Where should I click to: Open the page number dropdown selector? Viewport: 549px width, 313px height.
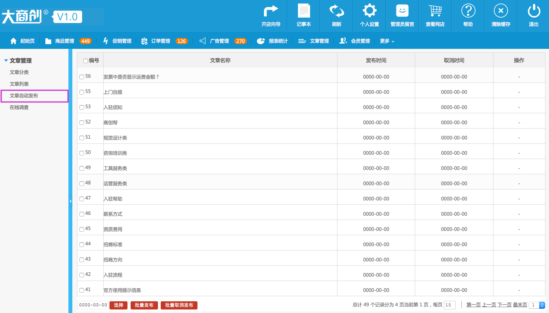536,305
